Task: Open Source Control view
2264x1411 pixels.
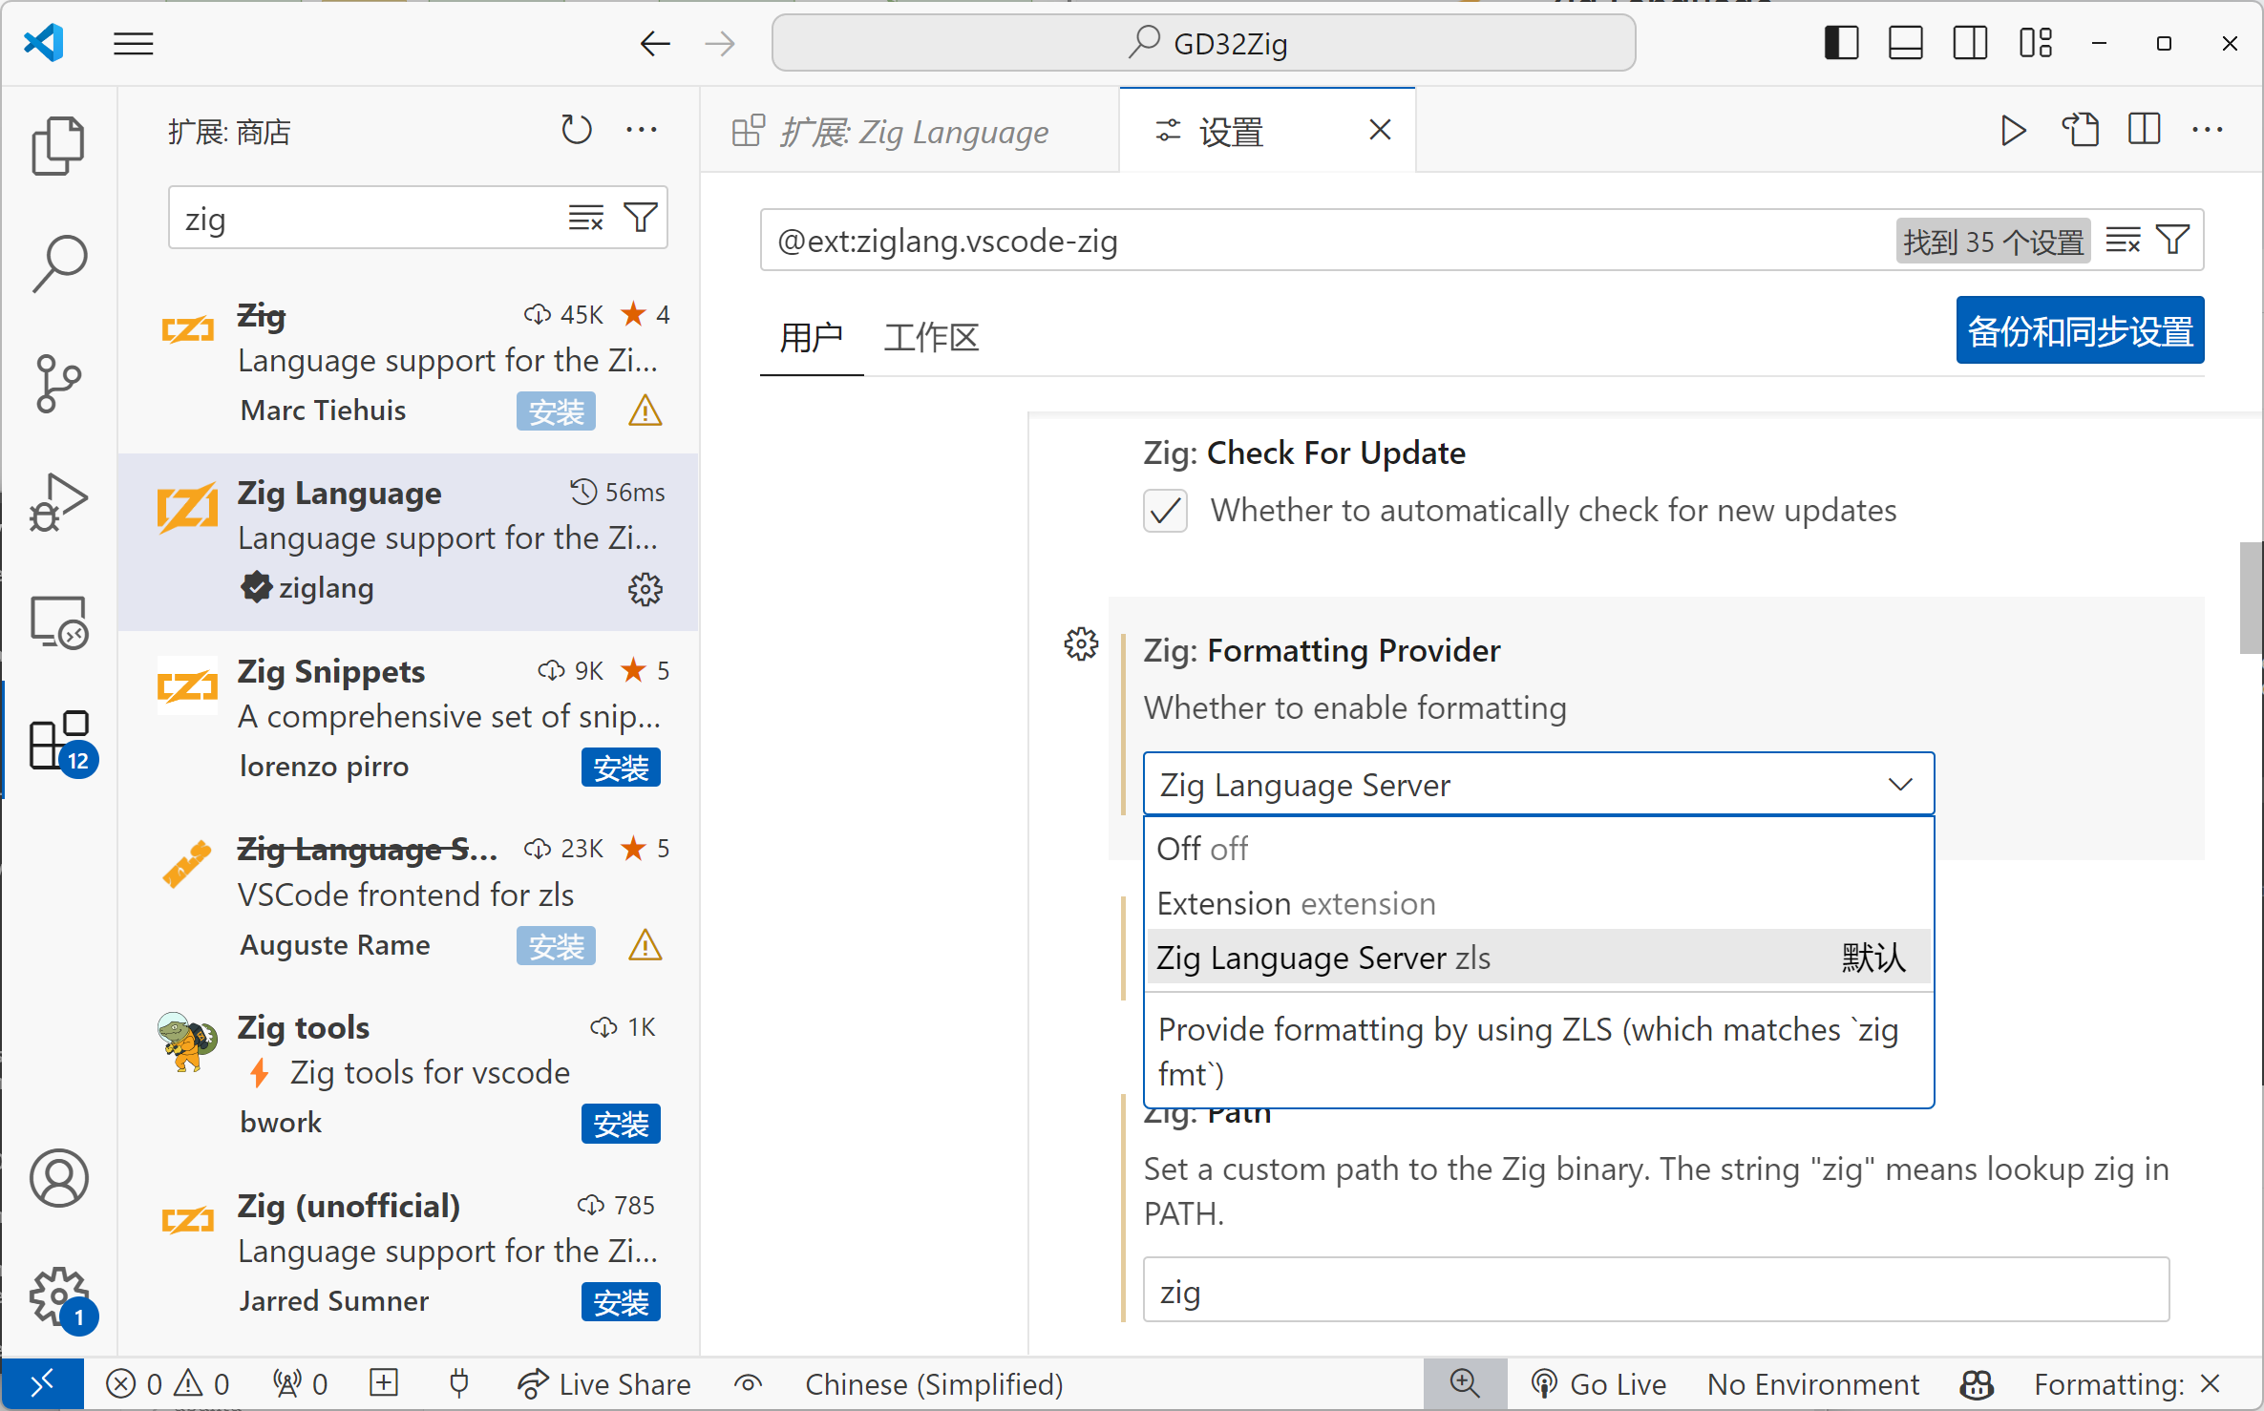Action: [x=58, y=383]
